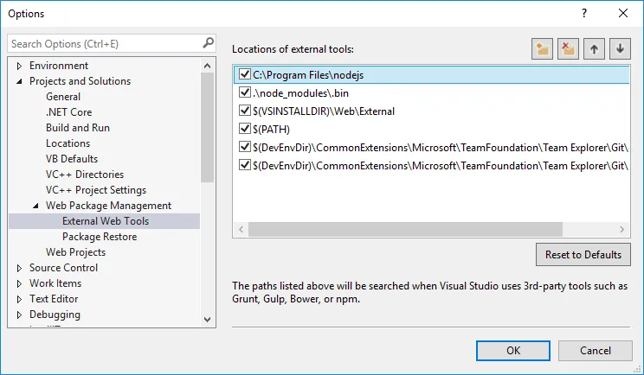Toggle the .\node_modules\.bin checkbox
644x375 pixels.
[245, 92]
